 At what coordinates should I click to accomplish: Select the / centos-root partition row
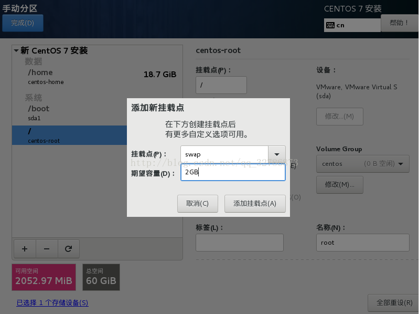pyautogui.click(x=69, y=135)
